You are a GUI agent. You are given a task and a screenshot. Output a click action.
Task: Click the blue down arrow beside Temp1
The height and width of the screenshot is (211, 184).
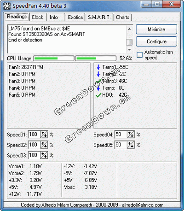pyautogui.click(x=98, y=67)
